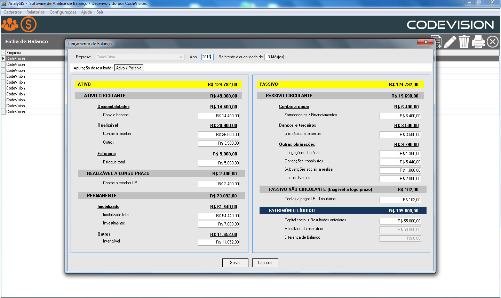This screenshot has width=501, height=298.
Task: Click the Ano input field
Action: click(207, 57)
